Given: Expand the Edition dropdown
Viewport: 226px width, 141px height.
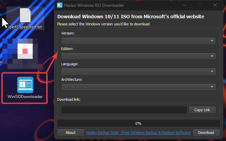Looking at the screenshot, I should coord(138,56).
